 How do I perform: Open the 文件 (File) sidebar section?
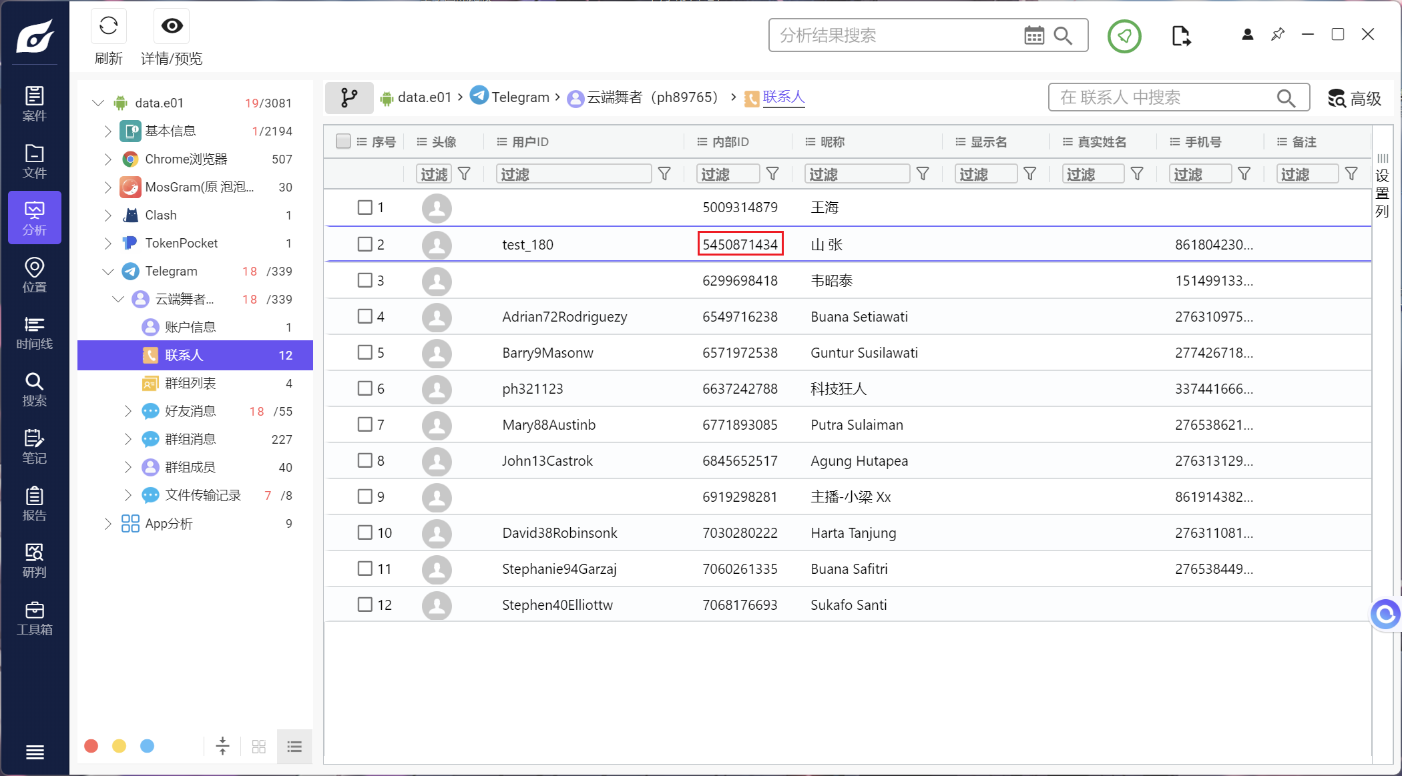[x=34, y=161]
